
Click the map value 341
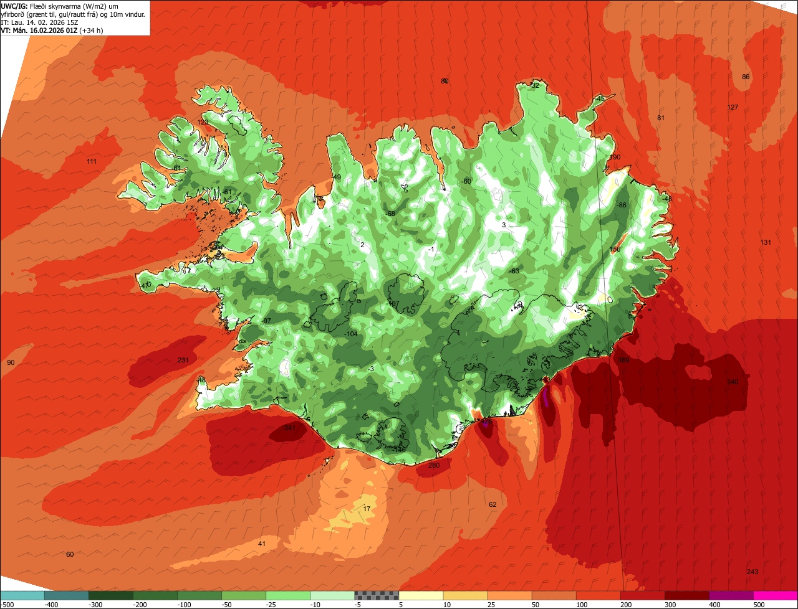click(289, 428)
